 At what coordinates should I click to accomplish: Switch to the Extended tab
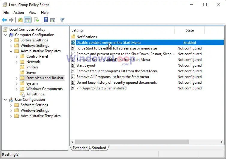(x=80, y=148)
